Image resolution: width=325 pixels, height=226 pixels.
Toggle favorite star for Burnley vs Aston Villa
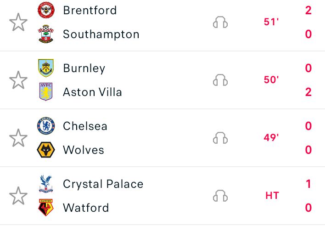[x=18, y=80]
